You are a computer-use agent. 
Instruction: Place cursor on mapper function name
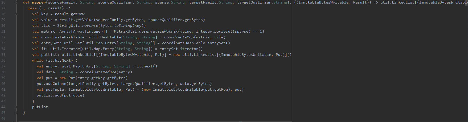39,2
